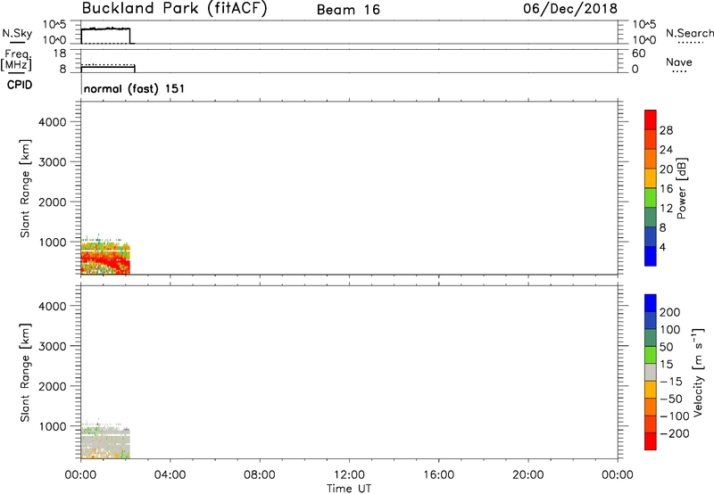714x494 pixels.
Task: Click the 'Velocity [m s-1]' colorbar title
Action: (x=699, y=373)
